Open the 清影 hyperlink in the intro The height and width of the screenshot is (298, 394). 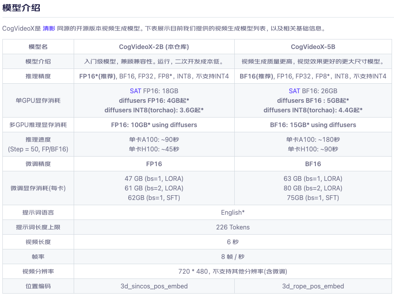pyautogui.click(x=49, y=28)
